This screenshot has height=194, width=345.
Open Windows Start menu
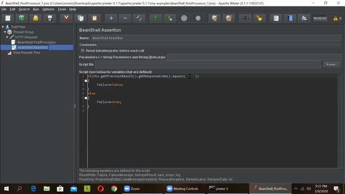pyautogui.click(x=6, y=189)
